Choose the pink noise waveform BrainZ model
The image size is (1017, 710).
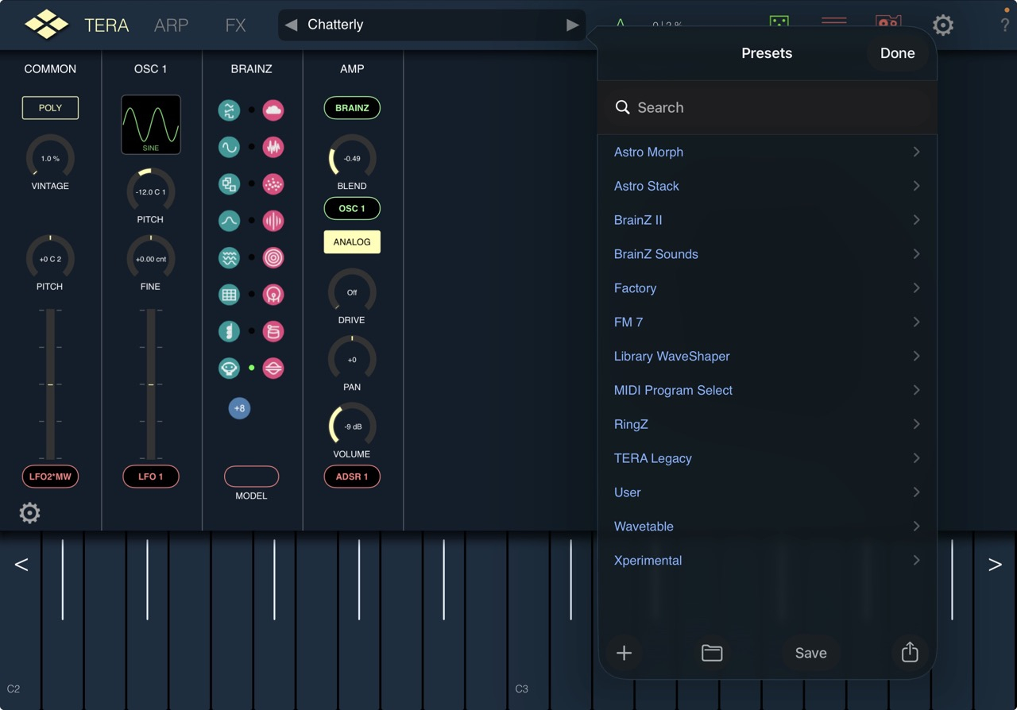click(273, 147)
